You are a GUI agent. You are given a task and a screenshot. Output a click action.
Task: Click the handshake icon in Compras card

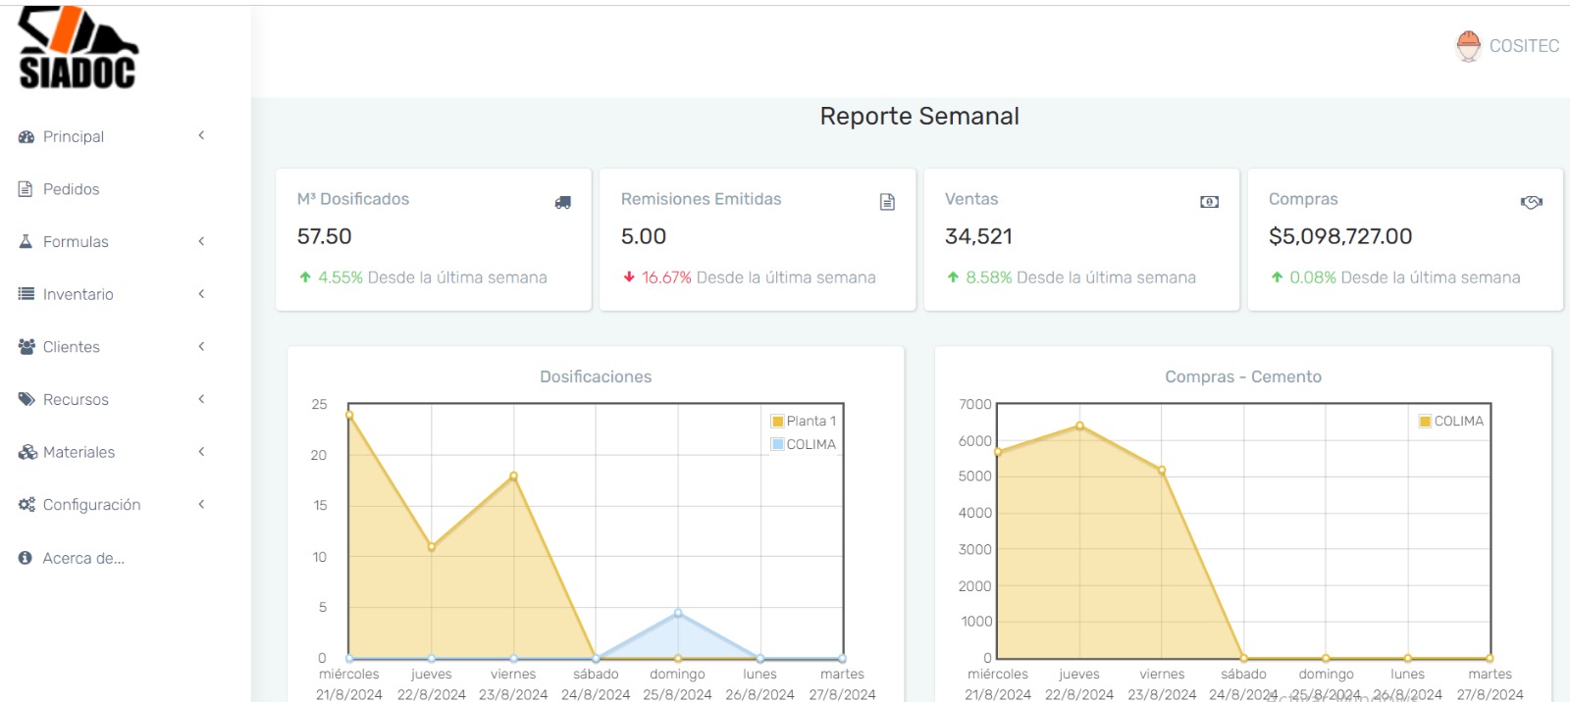click(x=1531, y=202)
